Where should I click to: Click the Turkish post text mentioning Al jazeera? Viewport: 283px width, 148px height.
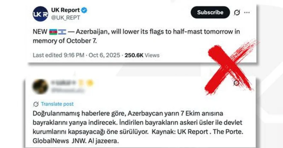coord(138,127)
